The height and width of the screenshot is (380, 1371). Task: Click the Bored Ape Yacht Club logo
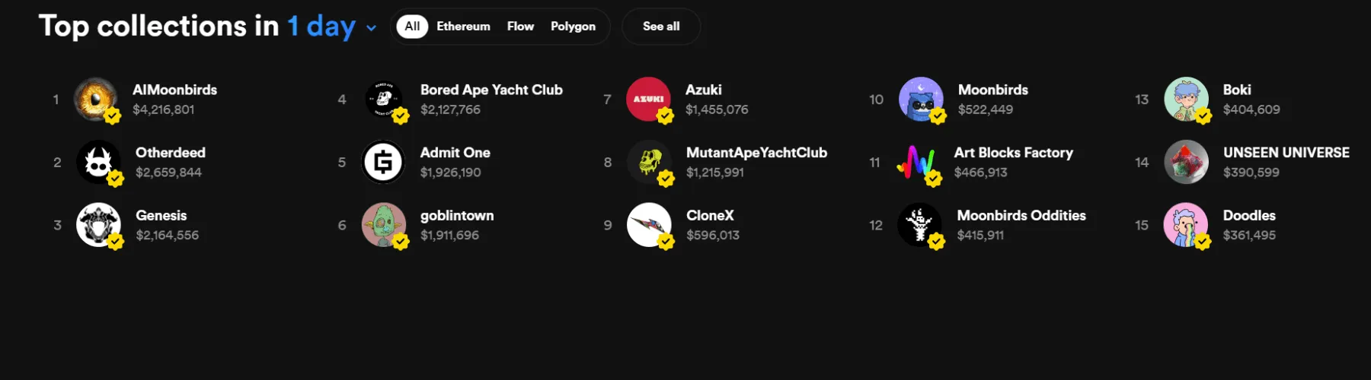pyautogui.click(x=383, y=99)
